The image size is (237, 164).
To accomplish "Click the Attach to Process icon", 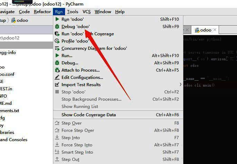I will click(x=57, y=70).
